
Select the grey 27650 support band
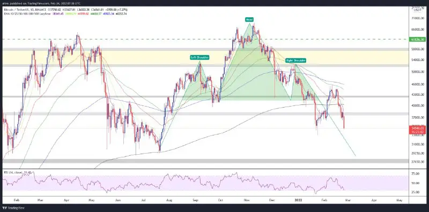coord(205,161)
